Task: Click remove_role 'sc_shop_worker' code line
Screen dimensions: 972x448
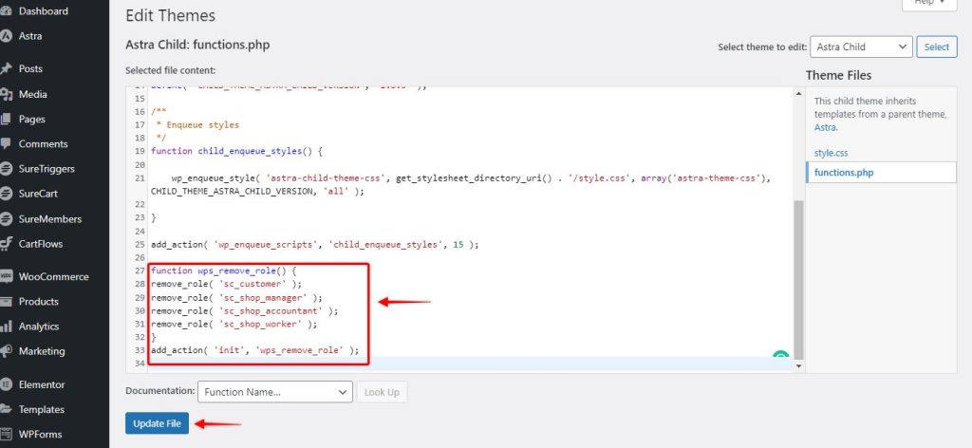Action: click(234, 324)
